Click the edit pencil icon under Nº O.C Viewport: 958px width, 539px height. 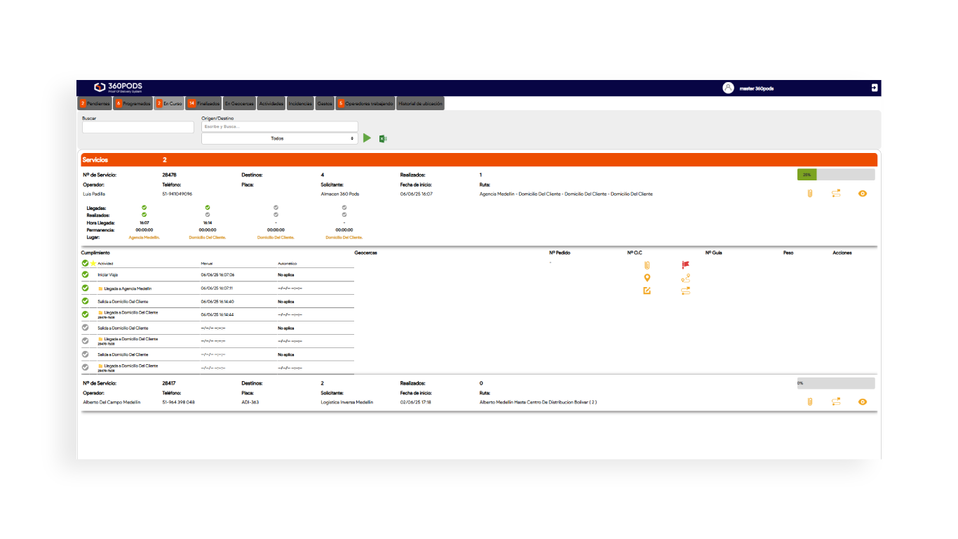647,291
